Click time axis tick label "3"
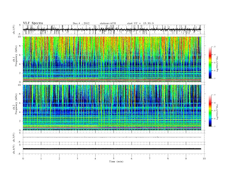Screen dimensions: 230x178 point(78,159)
